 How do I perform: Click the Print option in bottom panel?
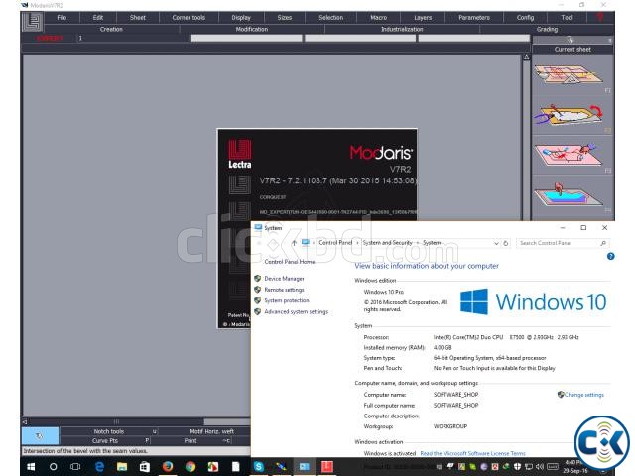pos(190,440)
